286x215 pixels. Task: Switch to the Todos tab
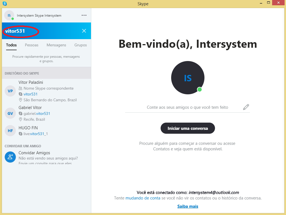pos(11,45)
